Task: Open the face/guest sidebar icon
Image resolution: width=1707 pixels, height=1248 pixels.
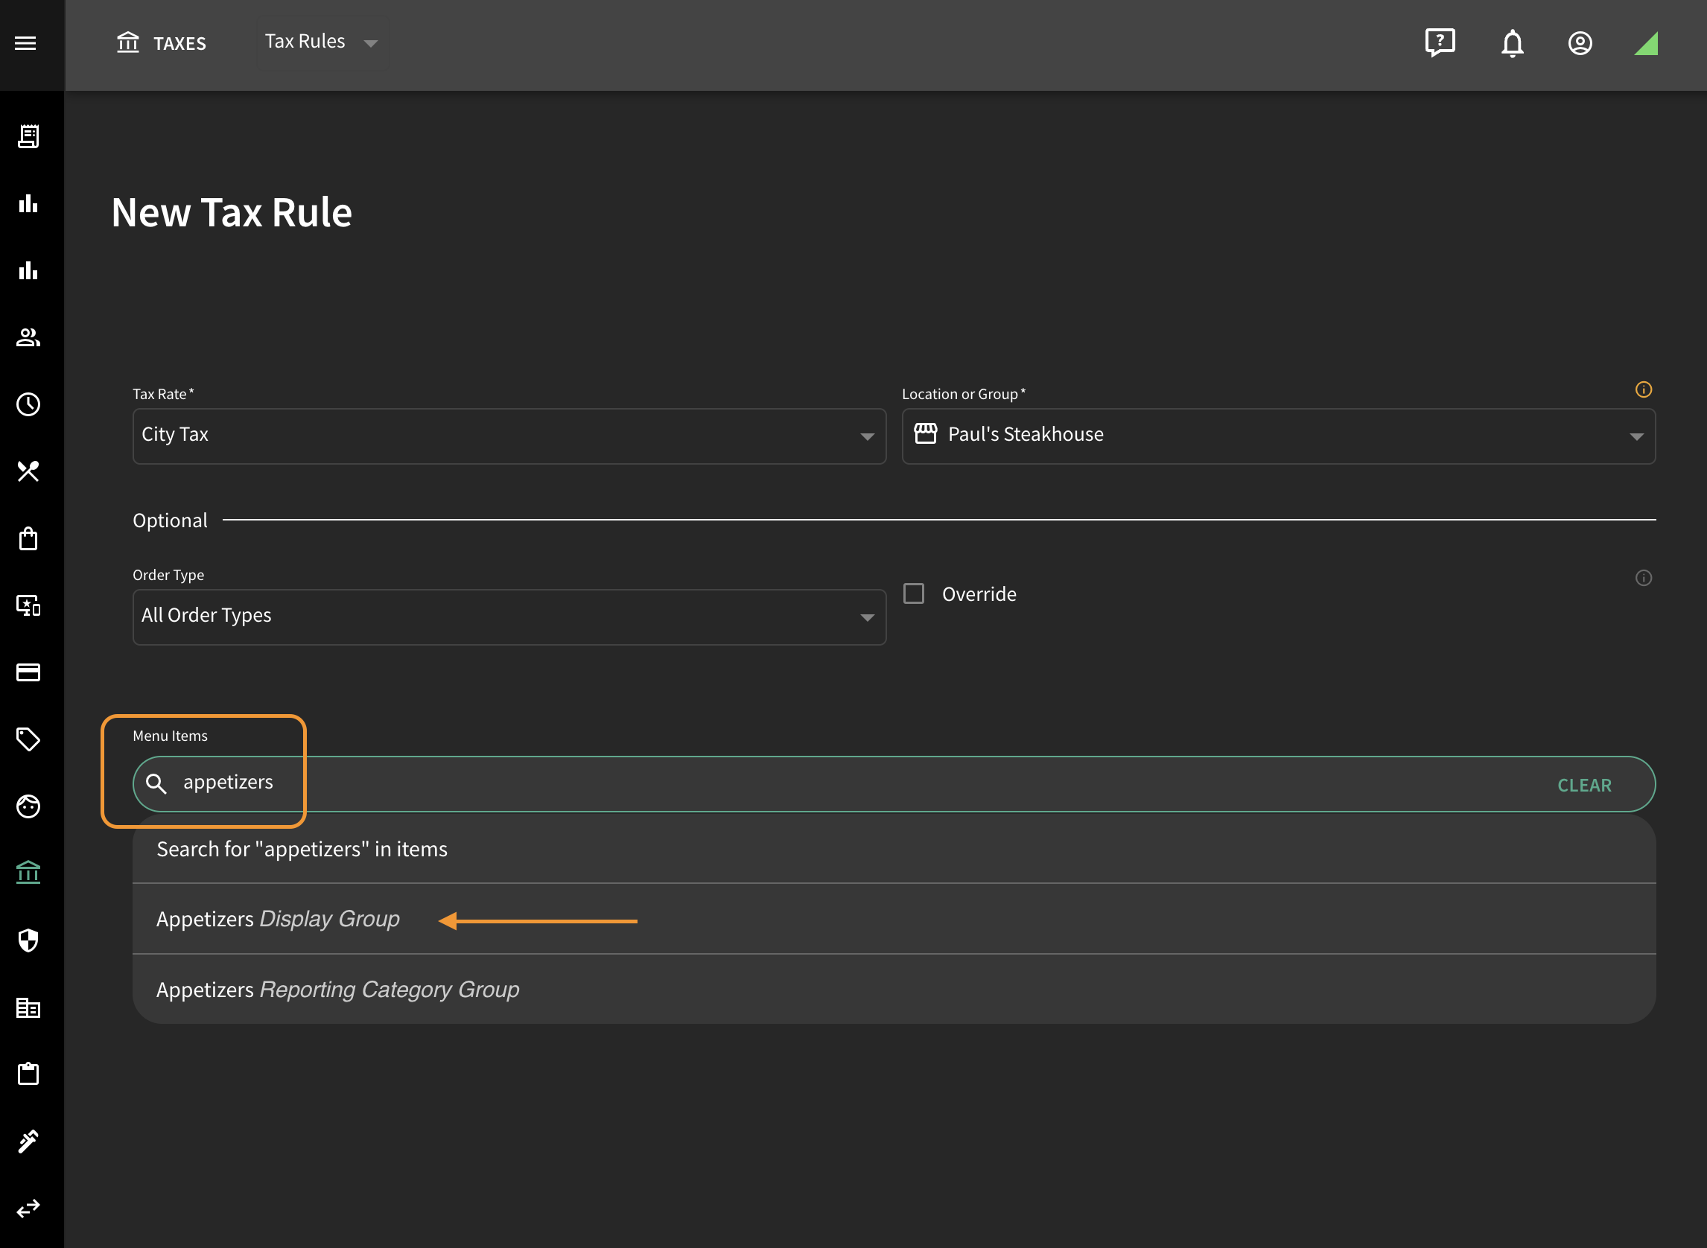Action: (28, 806)
